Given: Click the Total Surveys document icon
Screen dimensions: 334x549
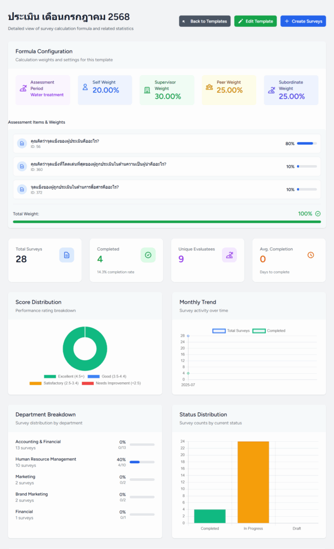Looking at the screenshot, I should [66, 255].
